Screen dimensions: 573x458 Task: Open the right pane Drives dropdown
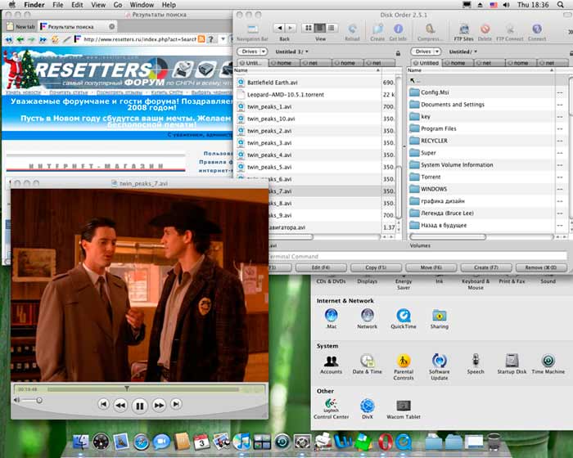pyautogui.click(x=426, y=52)
